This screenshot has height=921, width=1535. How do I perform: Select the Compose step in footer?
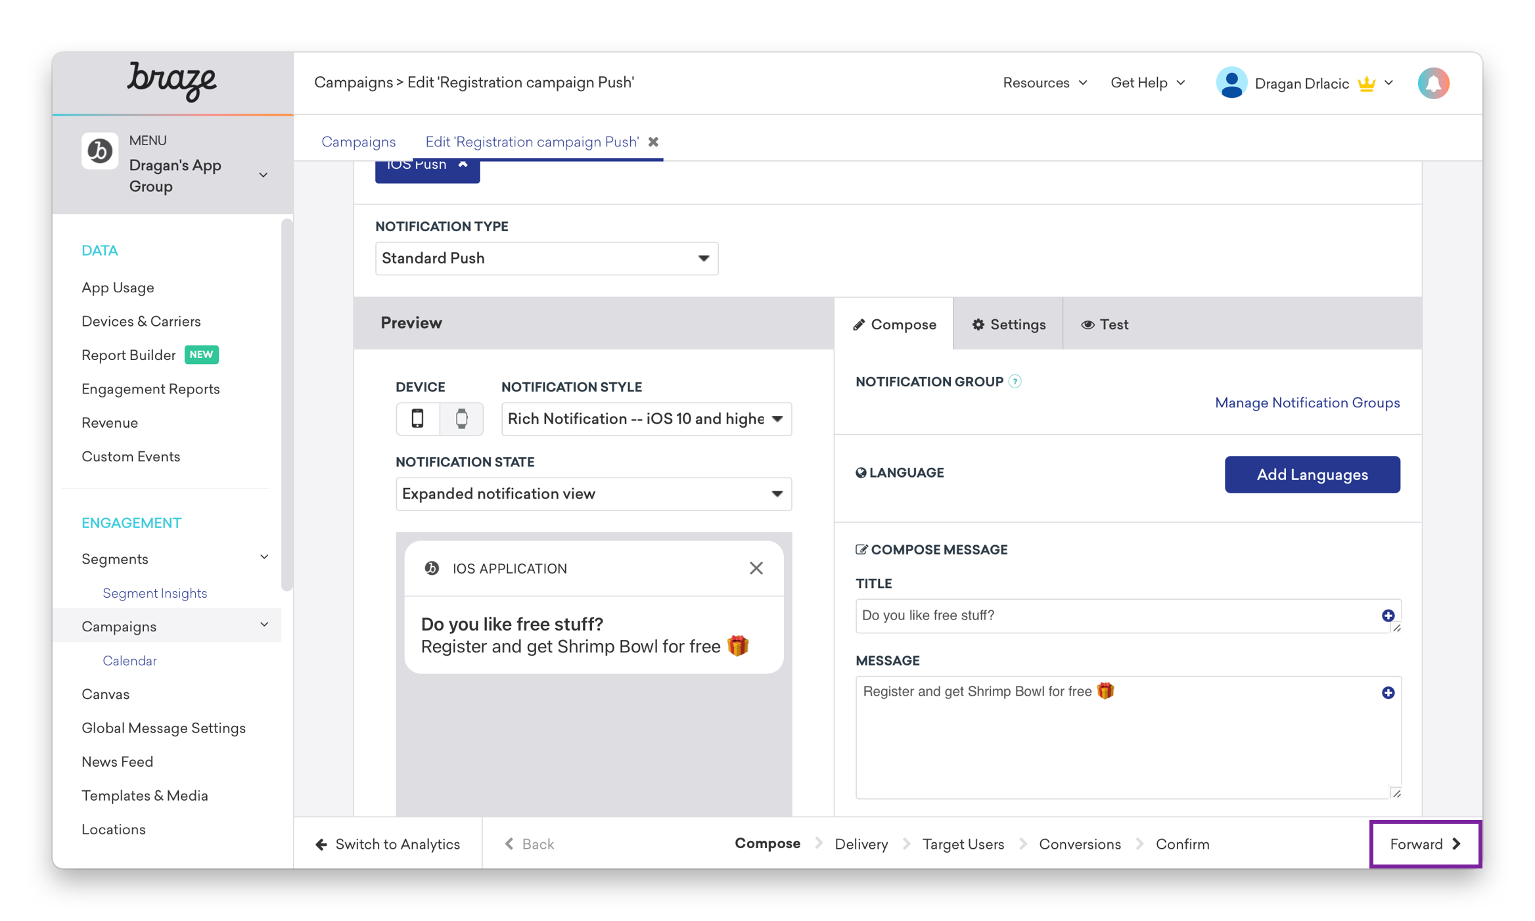coord(767,843)
